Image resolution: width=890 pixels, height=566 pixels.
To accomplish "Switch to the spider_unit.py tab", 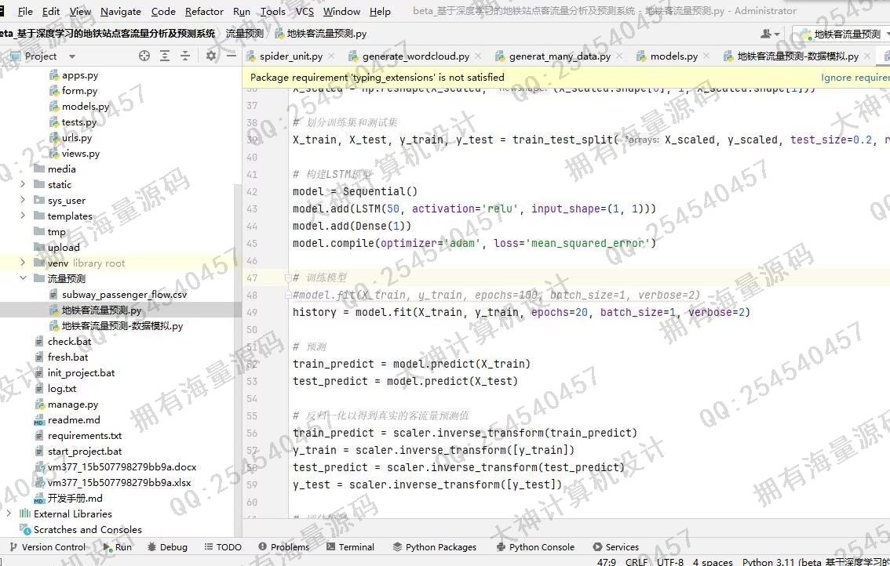I will 290,56.
